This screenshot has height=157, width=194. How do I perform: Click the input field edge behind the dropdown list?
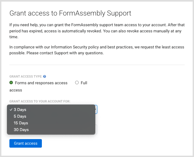pos(96,129)
